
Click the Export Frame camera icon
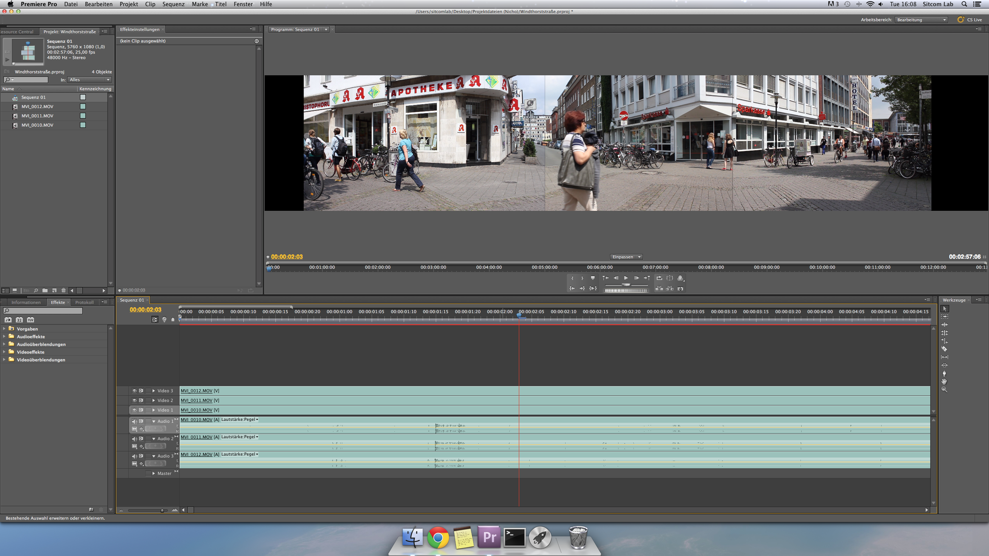pos(680,288)
